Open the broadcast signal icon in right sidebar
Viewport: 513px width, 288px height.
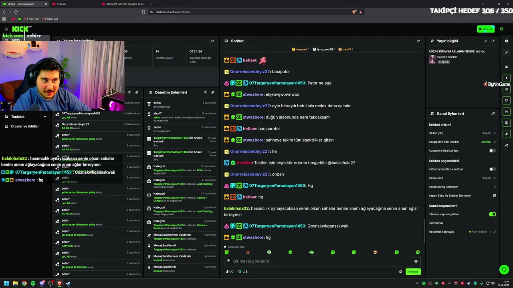click(507, 112)
